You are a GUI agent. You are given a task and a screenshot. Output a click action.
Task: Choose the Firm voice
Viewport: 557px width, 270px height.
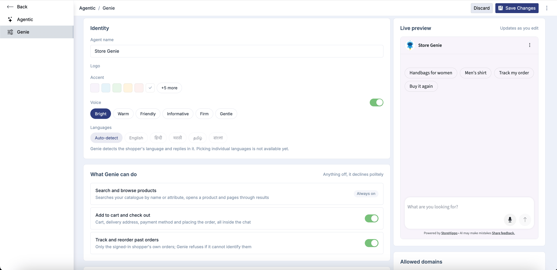click(x=204, y=114)
